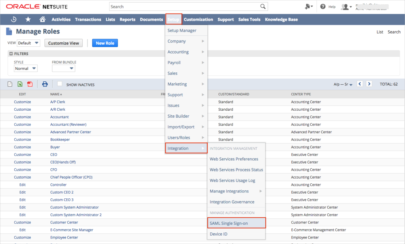Open the From Bundle dropdown
405x244 pixels.
tap(63, 68)
